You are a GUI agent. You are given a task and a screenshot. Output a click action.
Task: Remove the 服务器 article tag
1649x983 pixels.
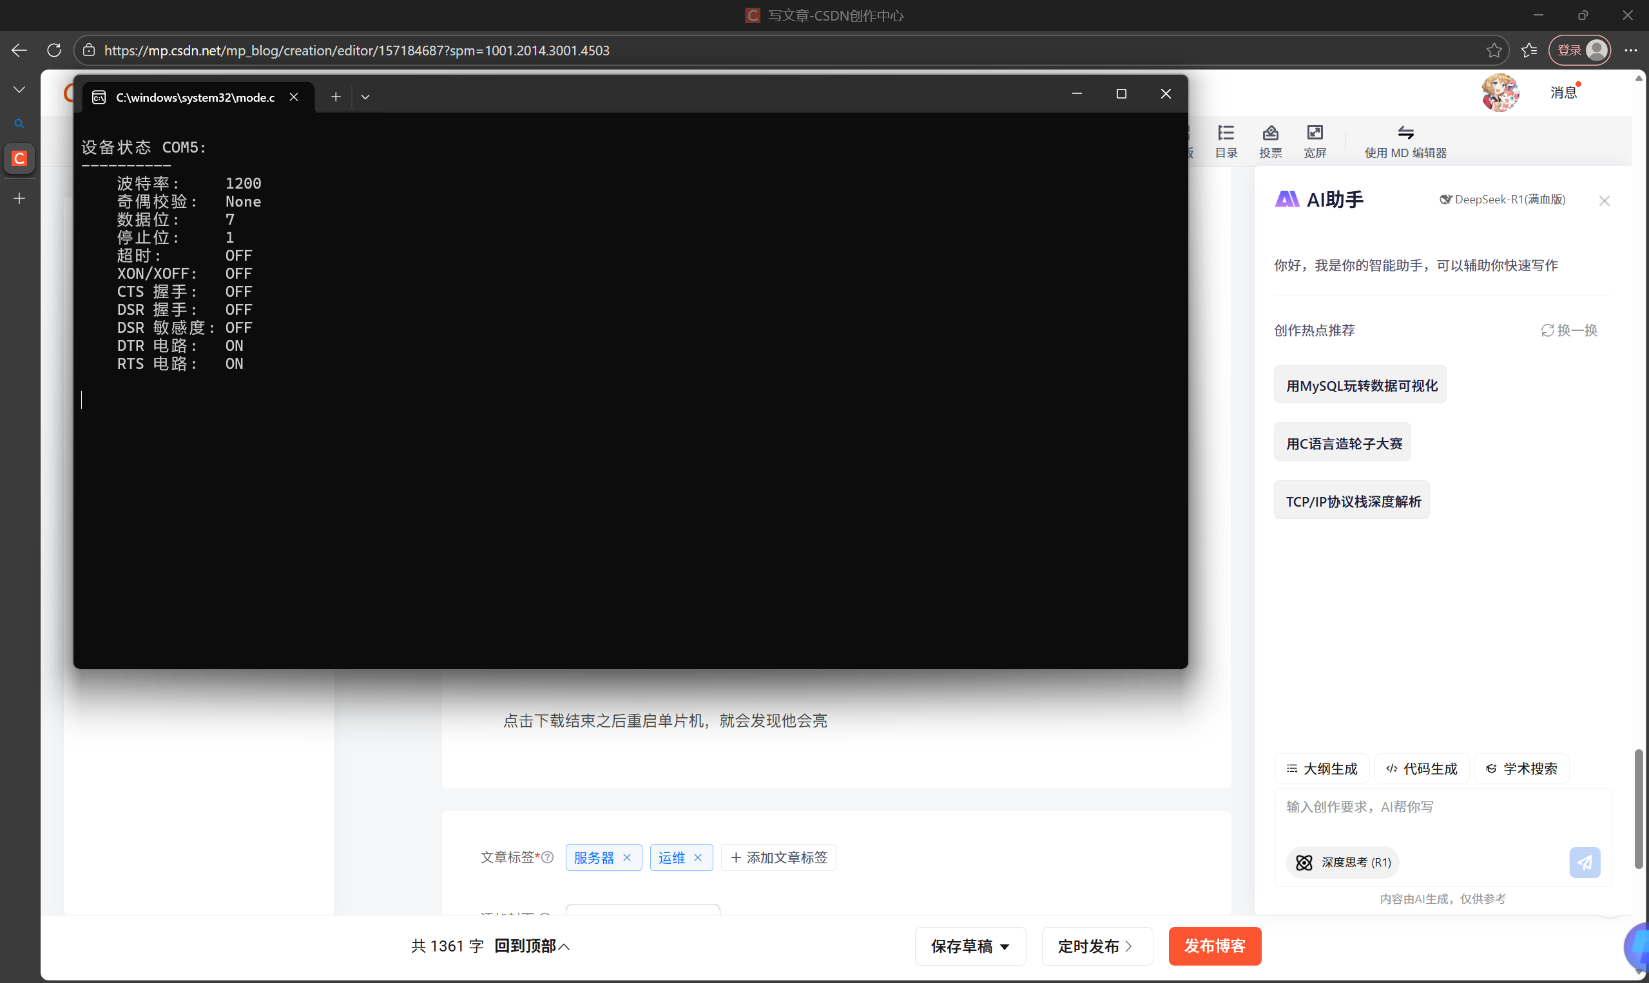(626, 857)
